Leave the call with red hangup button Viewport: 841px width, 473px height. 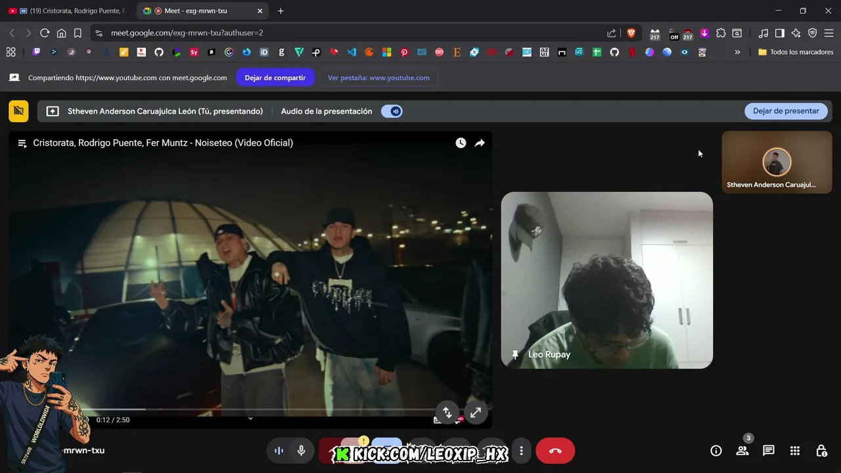pyautogui.click(x=555, y=451)
